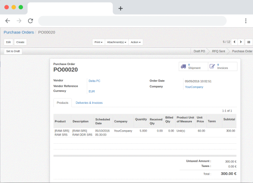Screen dimensions: 253x183
Task: Open the Print dropdown
Action: (x=99, y=42)
